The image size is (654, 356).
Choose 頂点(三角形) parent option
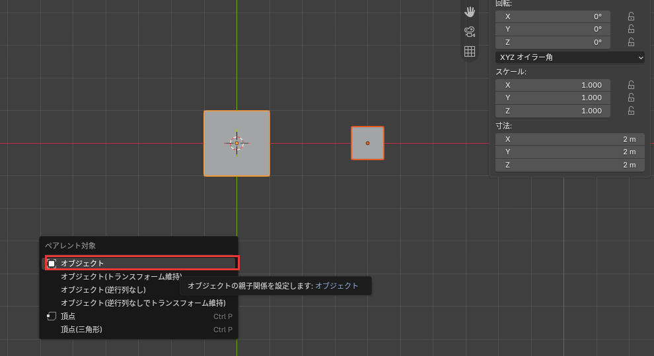(x=139, y=330)
